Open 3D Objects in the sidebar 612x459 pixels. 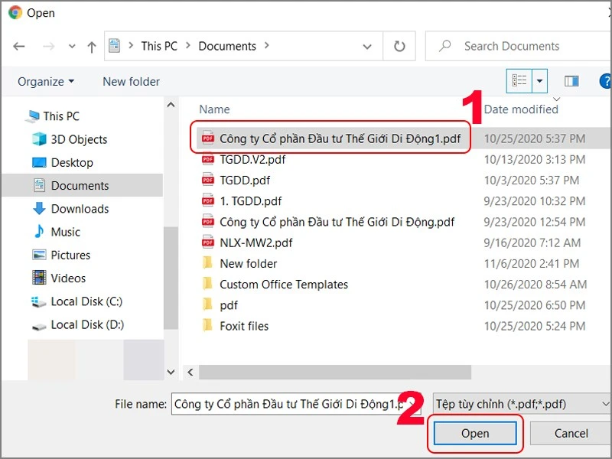79,139
